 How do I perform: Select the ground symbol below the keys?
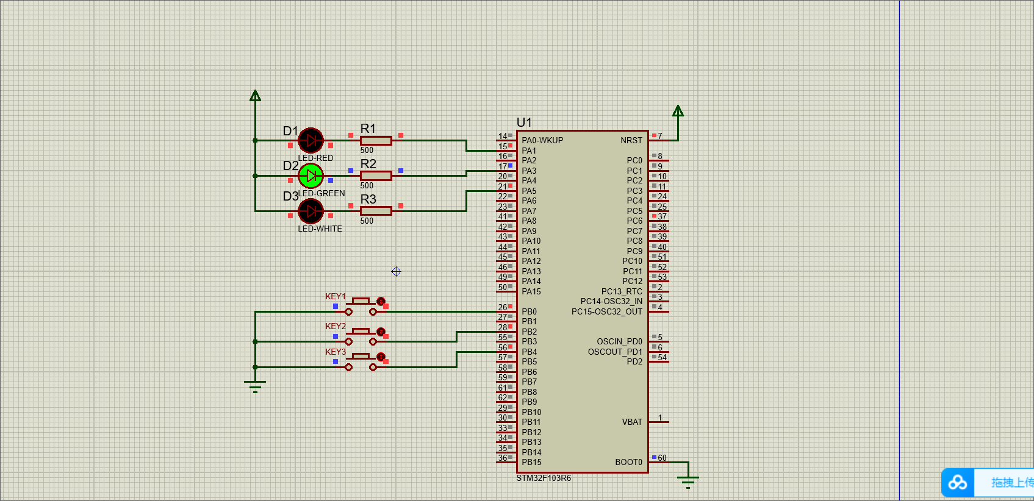[x=255, y=386]
